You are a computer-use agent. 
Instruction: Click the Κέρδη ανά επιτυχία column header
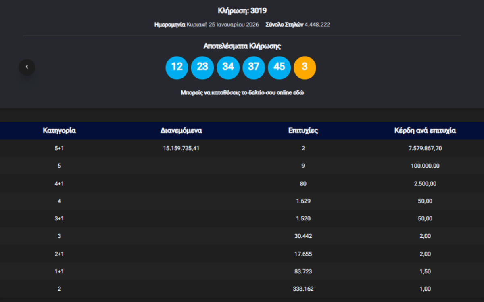[x=425, y=131]
